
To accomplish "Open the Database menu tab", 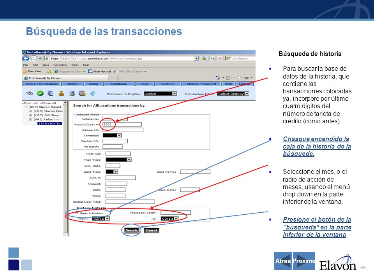I will click(119, 84).
